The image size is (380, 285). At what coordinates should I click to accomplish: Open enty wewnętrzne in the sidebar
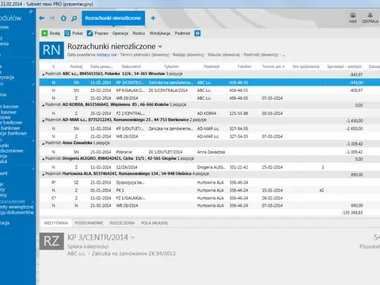click(17, 207)
